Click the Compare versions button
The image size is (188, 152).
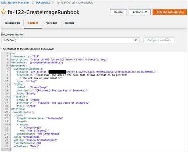(x=159, y=40)
